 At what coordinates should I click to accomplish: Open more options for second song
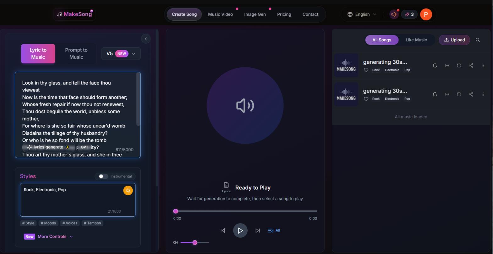click(x=483, y=94)
